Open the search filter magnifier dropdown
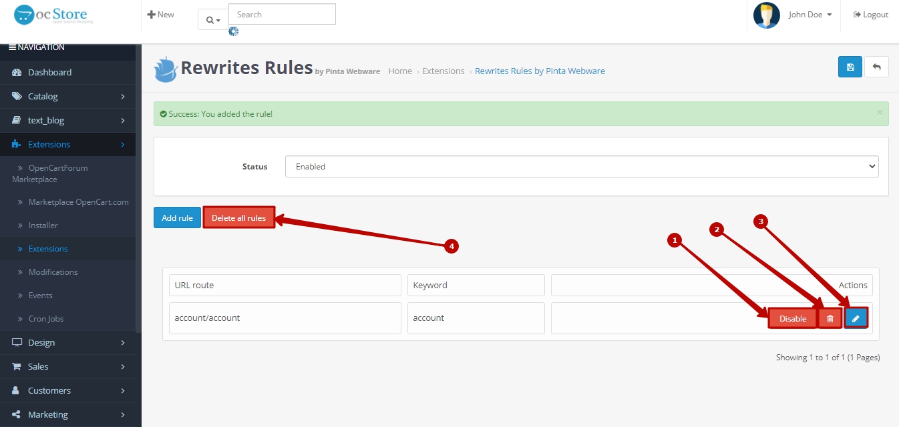Viewport: 899px width, 427px height. [x=213, y=20]
